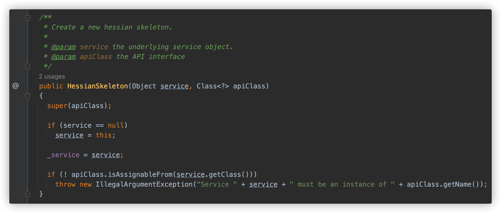Click the @param tag for service

[x=64, y=47]
